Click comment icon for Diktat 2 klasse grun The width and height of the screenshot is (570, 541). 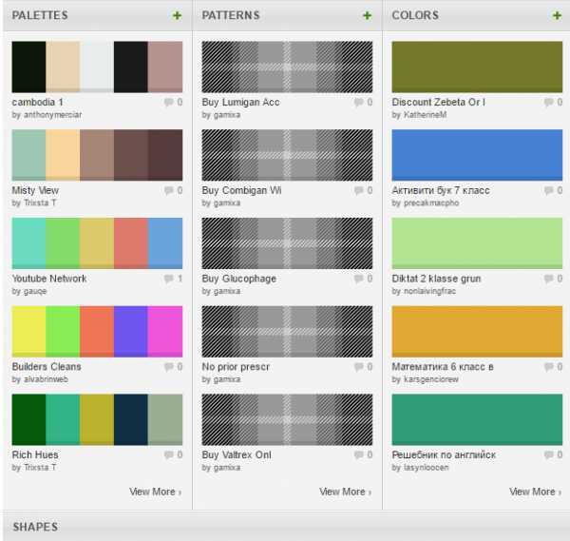549,280
